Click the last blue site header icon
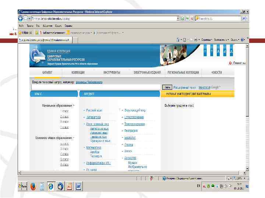Viewport: 265px width, 198px height. [x=232, y=51]
